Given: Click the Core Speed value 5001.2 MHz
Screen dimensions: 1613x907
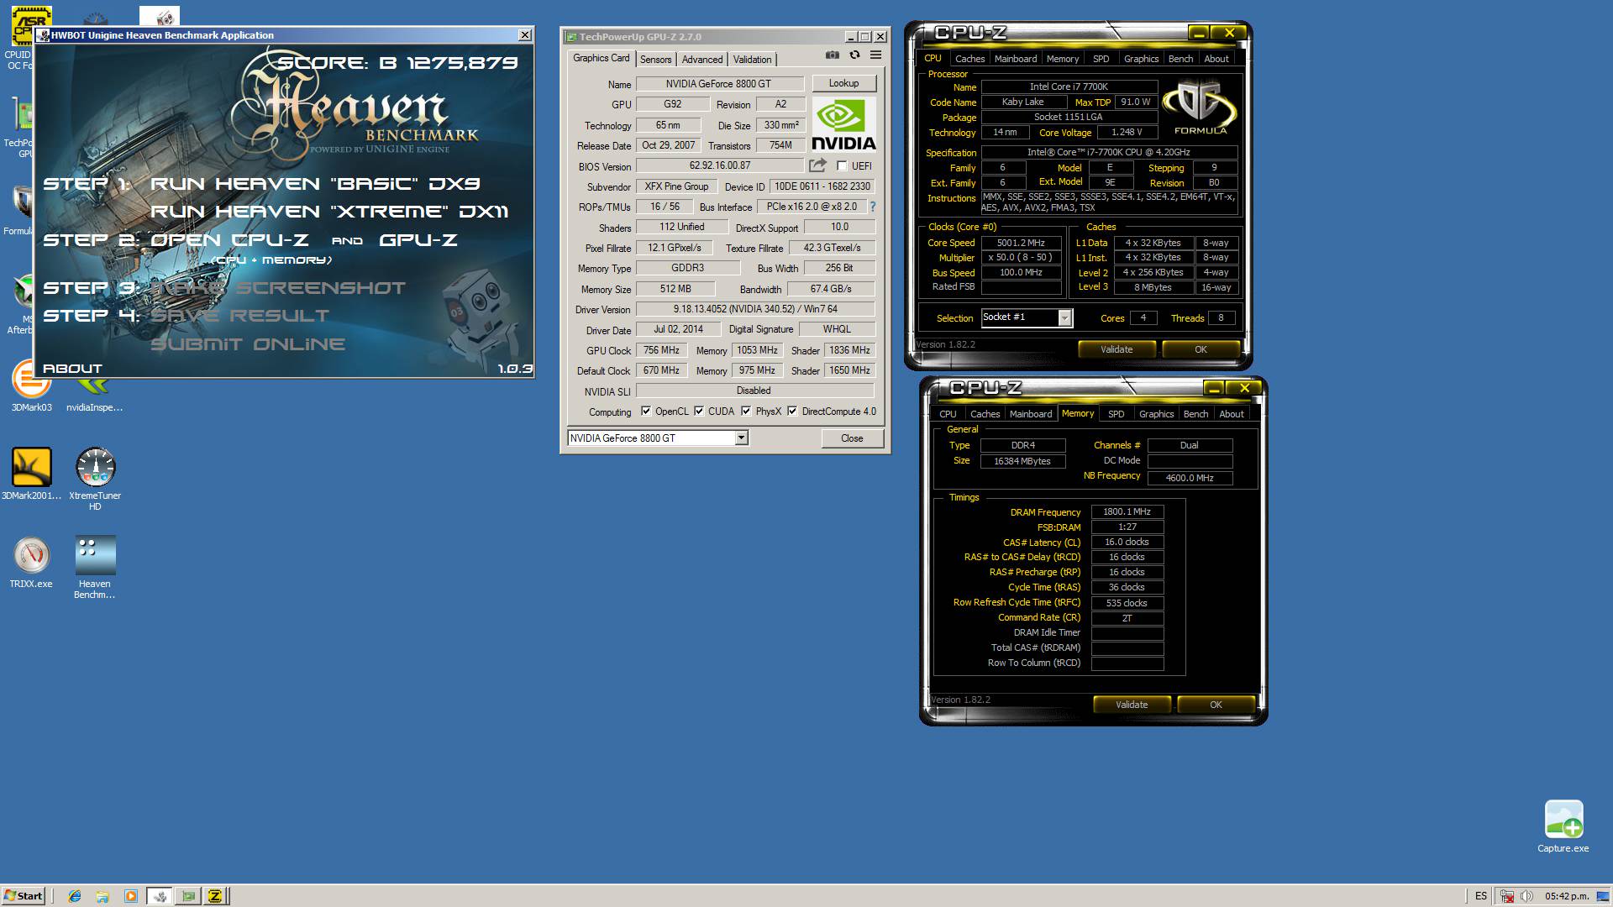Looking at the screenshot, I should 1021,243.
